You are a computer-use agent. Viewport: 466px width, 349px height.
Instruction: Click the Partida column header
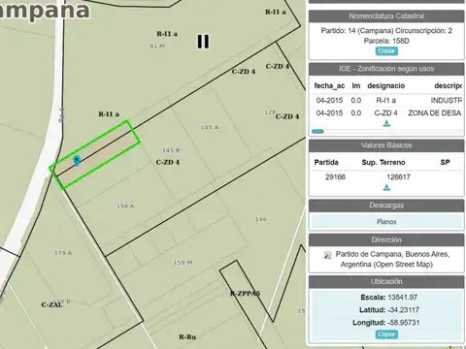(326, 162)
